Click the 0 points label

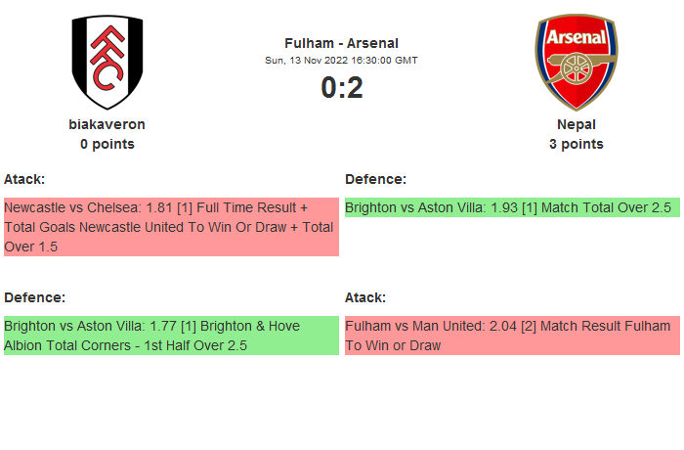point(107,144)
